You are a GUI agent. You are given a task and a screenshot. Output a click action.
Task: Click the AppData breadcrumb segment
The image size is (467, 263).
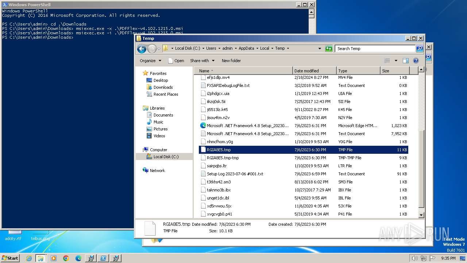tap(246, 48)
